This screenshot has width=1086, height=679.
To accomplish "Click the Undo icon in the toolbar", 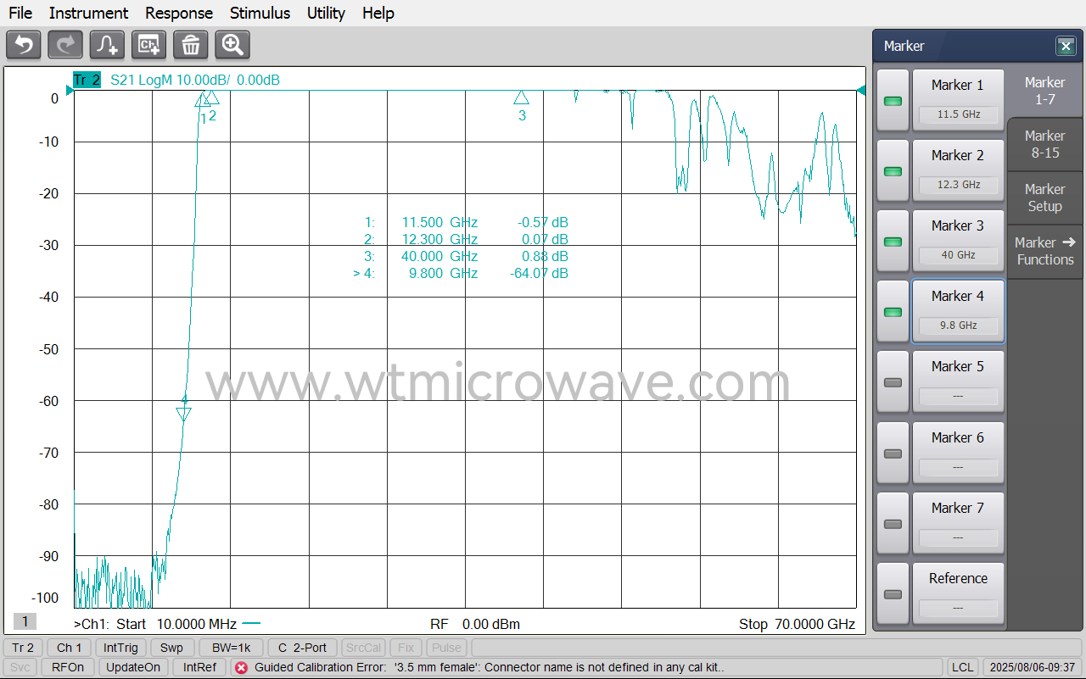I will pyautogui.click(x=23, y=44).
